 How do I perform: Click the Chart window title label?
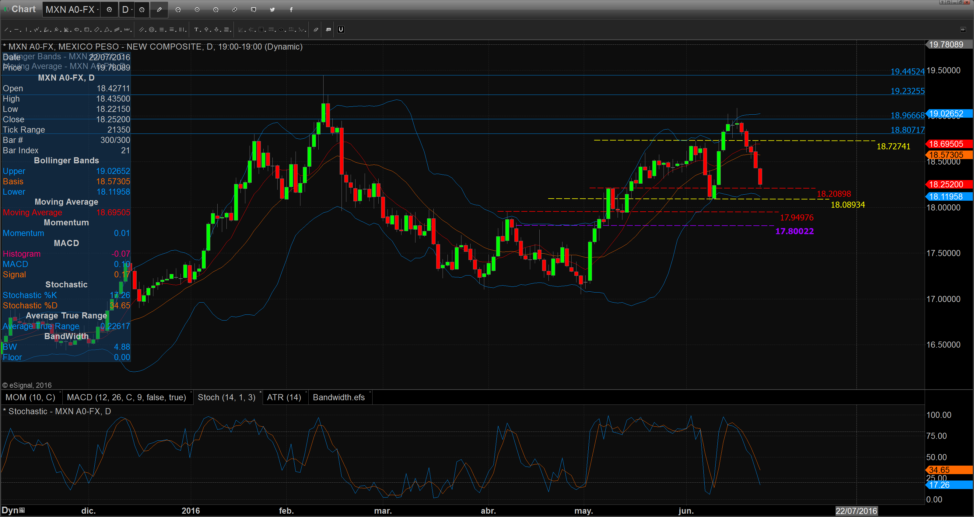pyautogui.click(x=23, y=9)
